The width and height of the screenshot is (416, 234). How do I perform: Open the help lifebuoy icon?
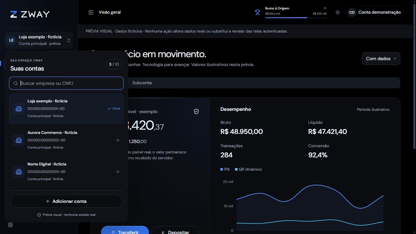click(10, 225)
